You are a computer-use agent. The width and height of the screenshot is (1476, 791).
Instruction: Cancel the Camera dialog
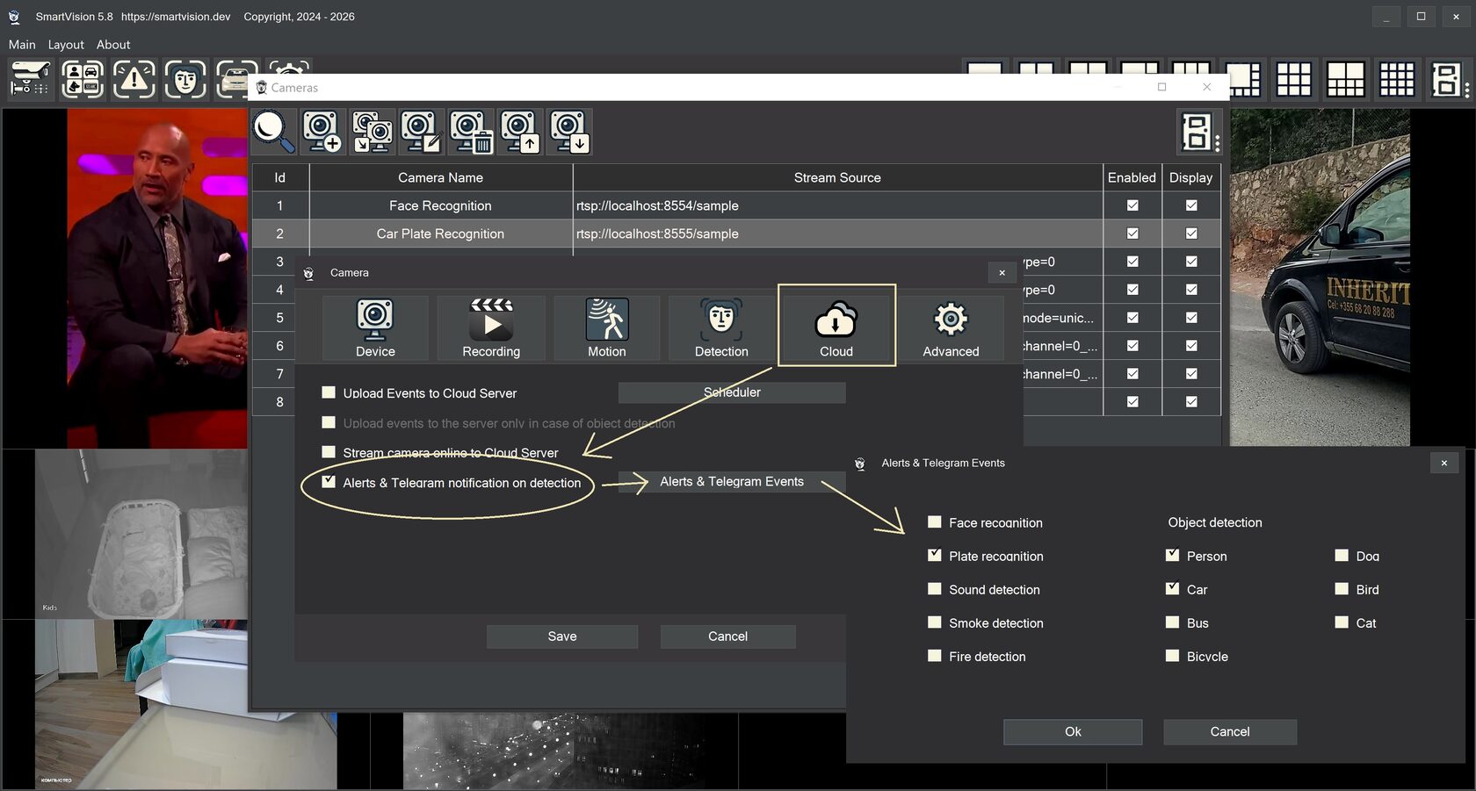click(728, 636)
